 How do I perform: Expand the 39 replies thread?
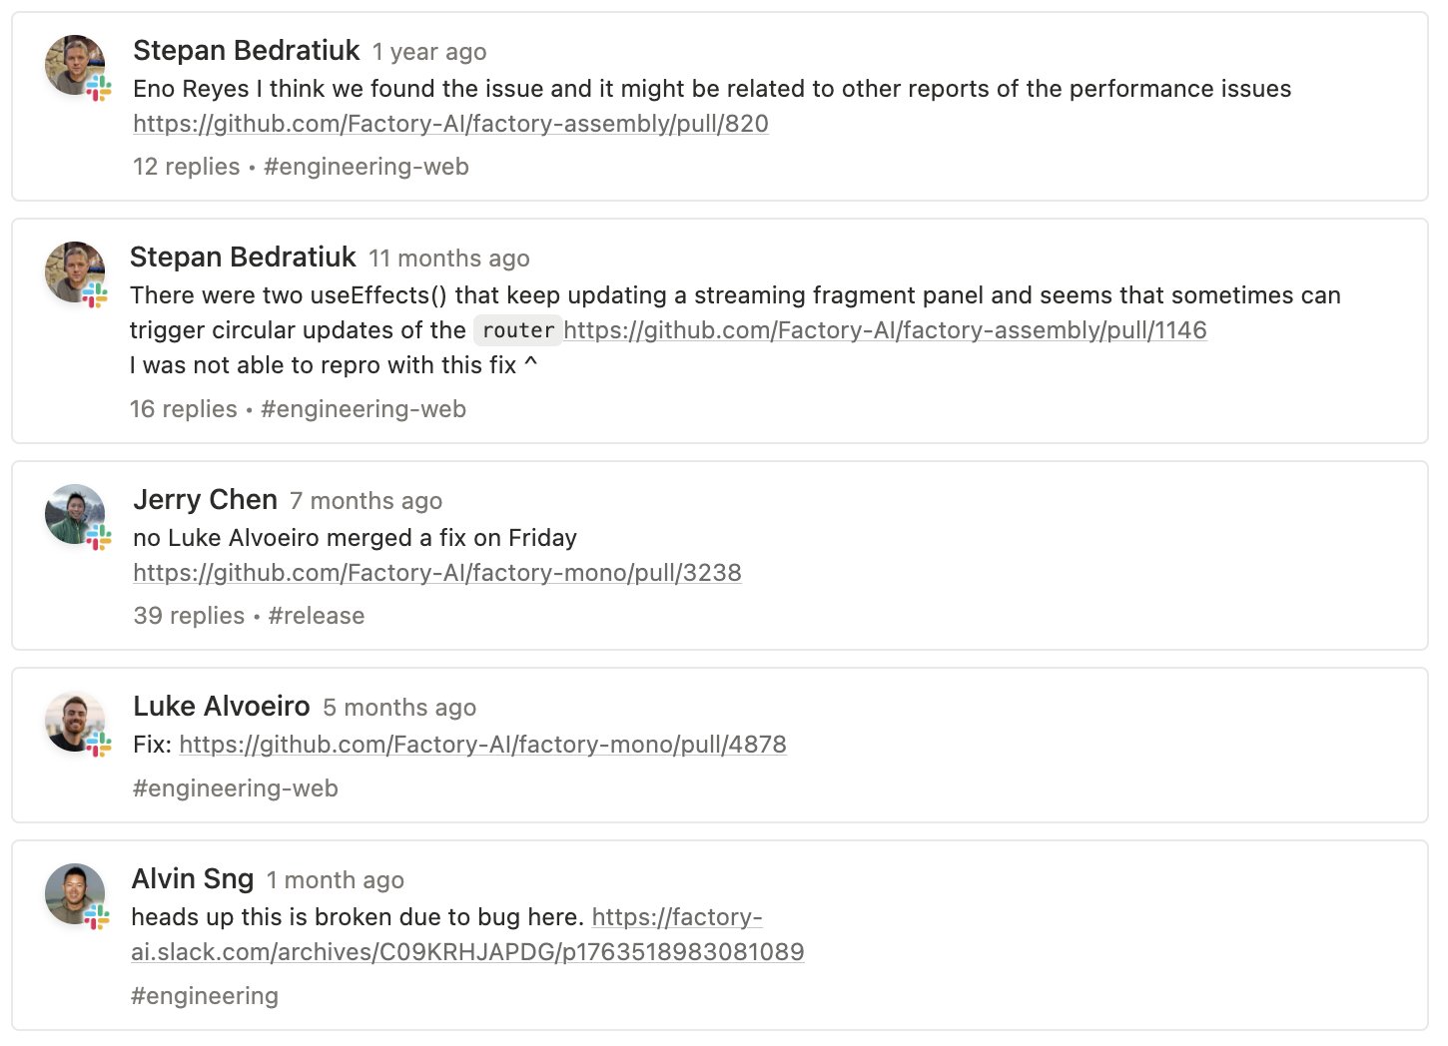pos(189,616)
